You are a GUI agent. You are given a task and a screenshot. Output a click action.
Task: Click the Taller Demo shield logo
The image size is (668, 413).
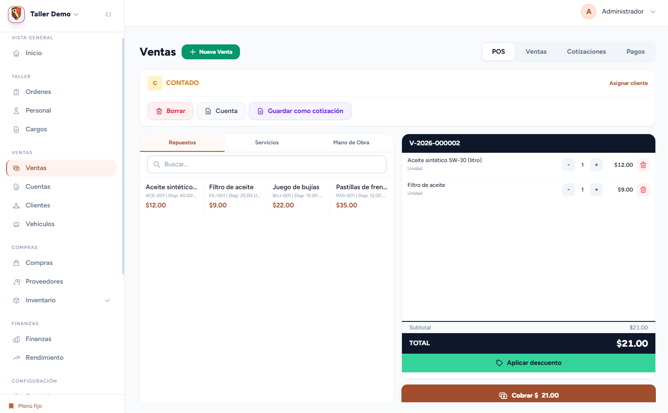click(x=16, y=14)
